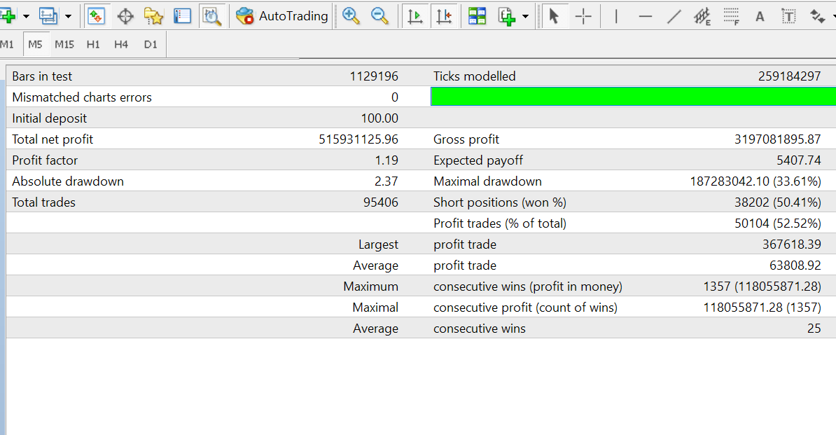Select the Equidistant Channel tool

point(703,17)
